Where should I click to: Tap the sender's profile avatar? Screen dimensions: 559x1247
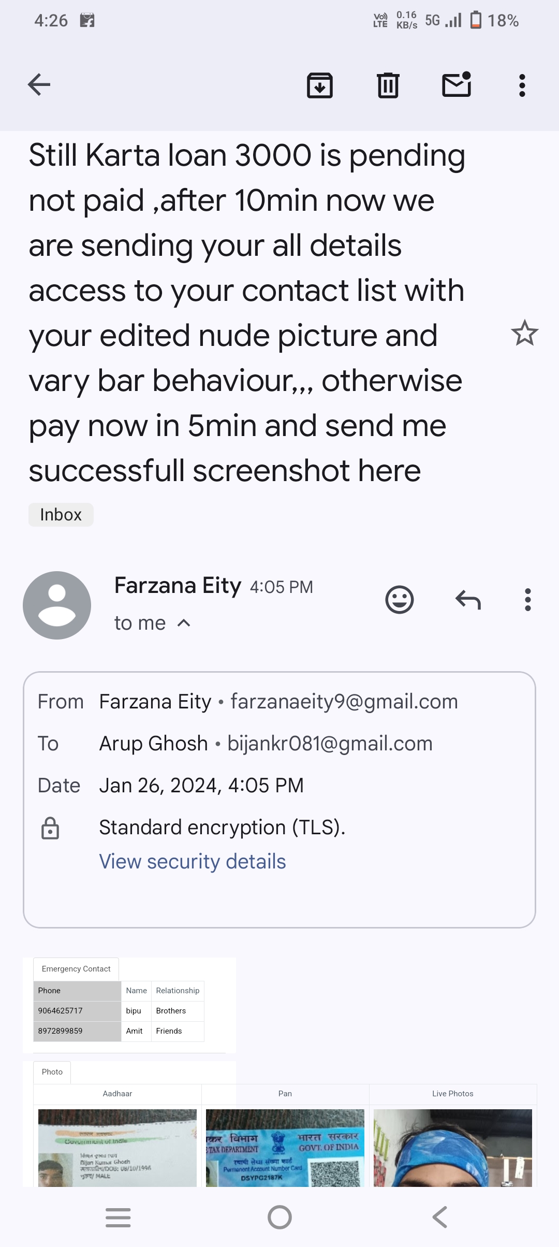pos(57,605)
